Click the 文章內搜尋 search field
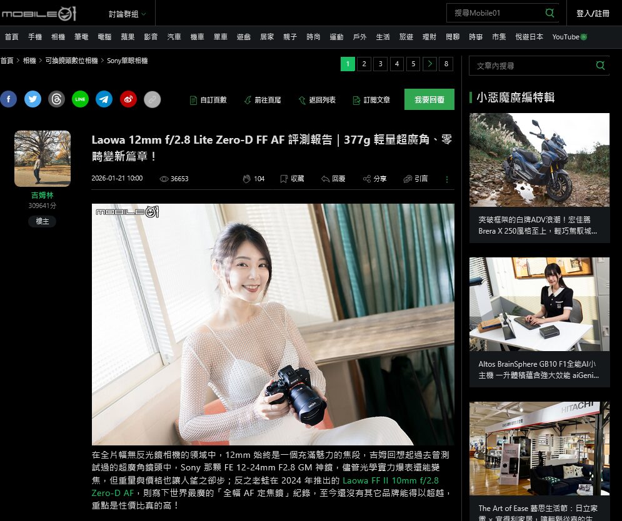622x521 pixels. pyautogui.click(x=531, y=66)
